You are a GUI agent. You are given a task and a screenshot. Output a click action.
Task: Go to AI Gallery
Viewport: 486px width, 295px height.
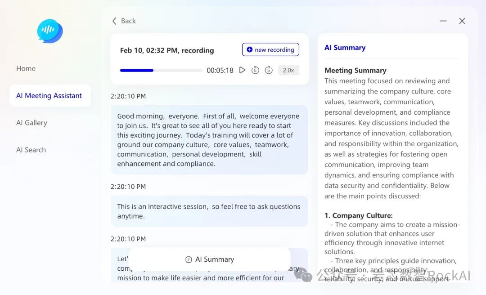[x=31, y=123]
